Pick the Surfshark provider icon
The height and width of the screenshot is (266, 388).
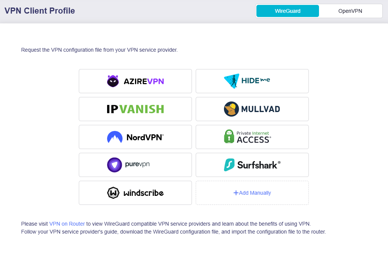point(252,165)
